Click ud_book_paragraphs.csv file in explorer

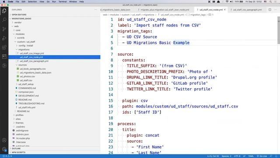click(x=33, y=69)
